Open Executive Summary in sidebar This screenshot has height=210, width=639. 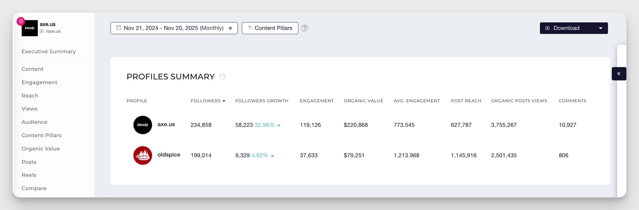(49, 52)
